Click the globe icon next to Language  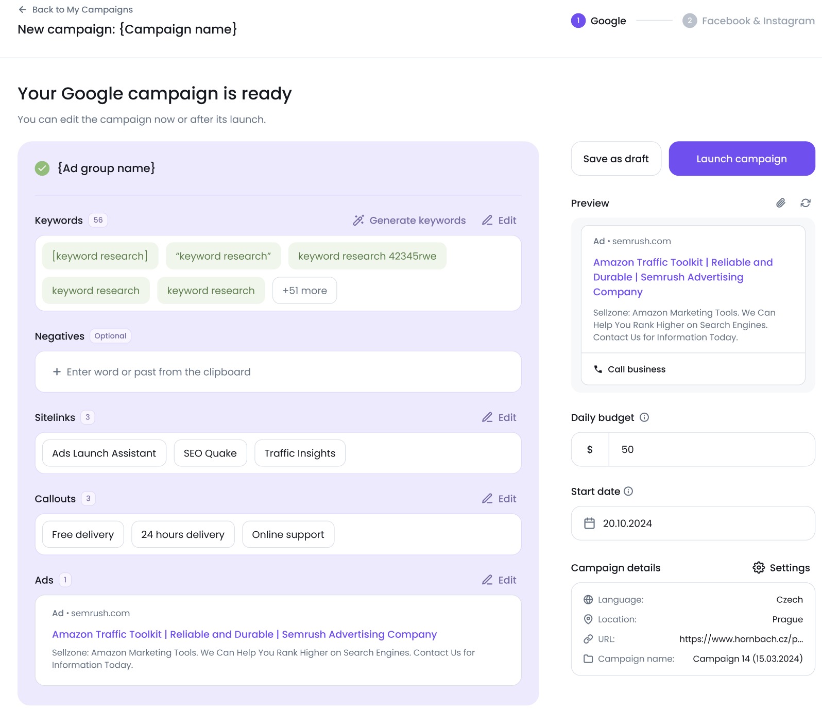[x=588, y=600]
